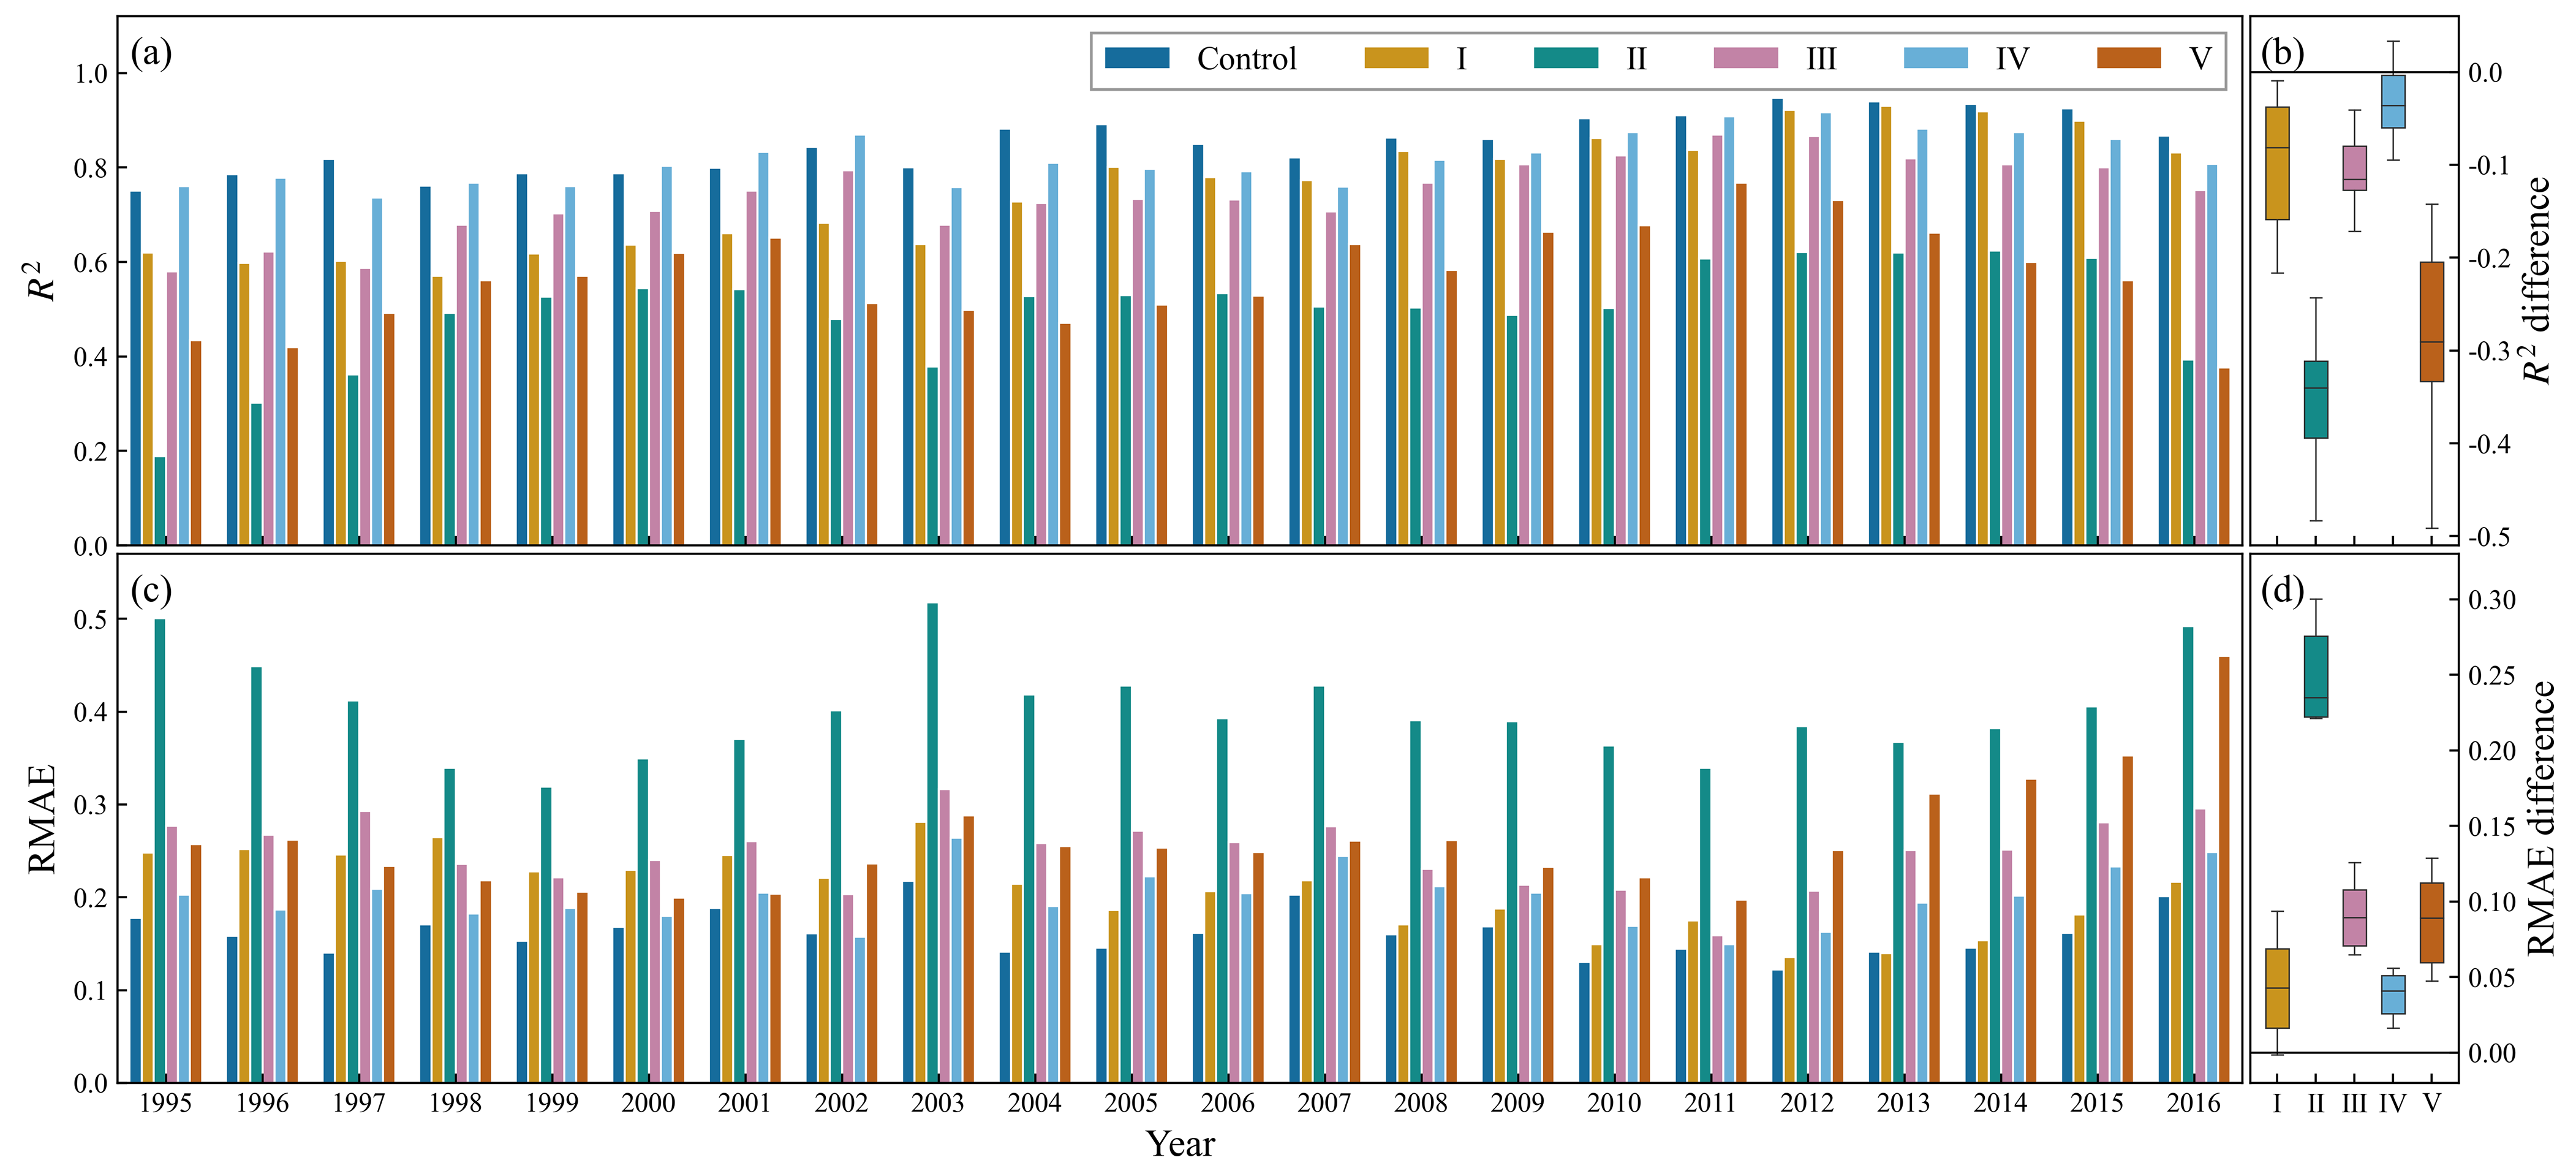Click the 'RMAE difference' axis title
Image resolution: width=2576 pixels, height=1171 pixels.
pos(2540,819)
